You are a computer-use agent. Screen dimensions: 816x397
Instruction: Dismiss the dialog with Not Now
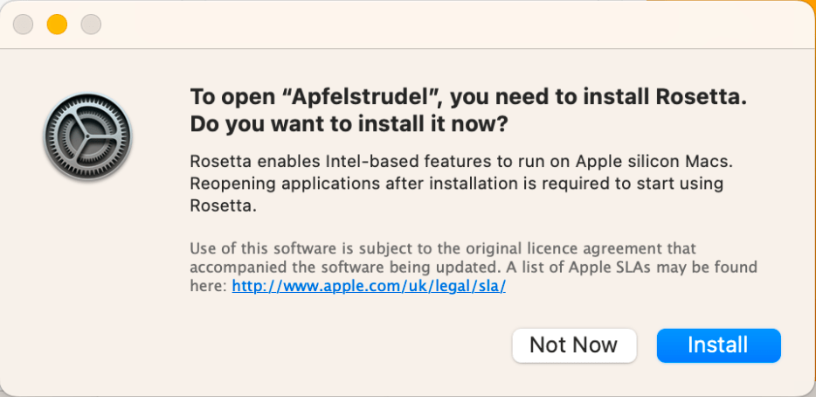coord(573,345)
